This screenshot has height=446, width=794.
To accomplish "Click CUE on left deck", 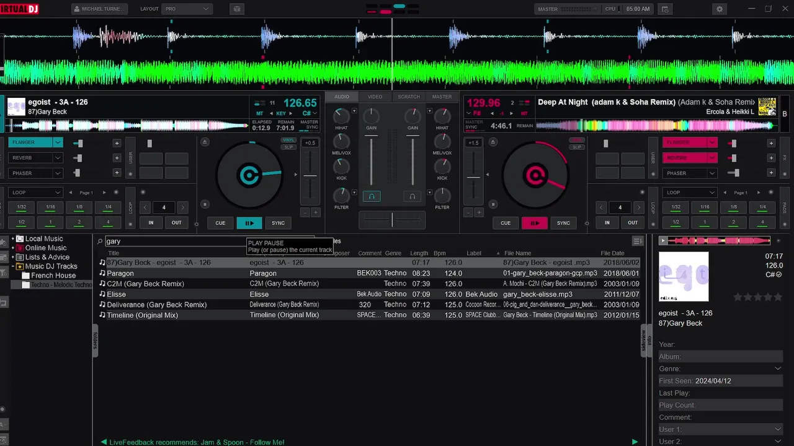I will pos(220,223).
